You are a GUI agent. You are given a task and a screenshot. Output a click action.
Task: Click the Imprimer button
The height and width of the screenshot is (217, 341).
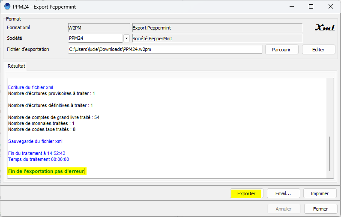tap(320, 193)
